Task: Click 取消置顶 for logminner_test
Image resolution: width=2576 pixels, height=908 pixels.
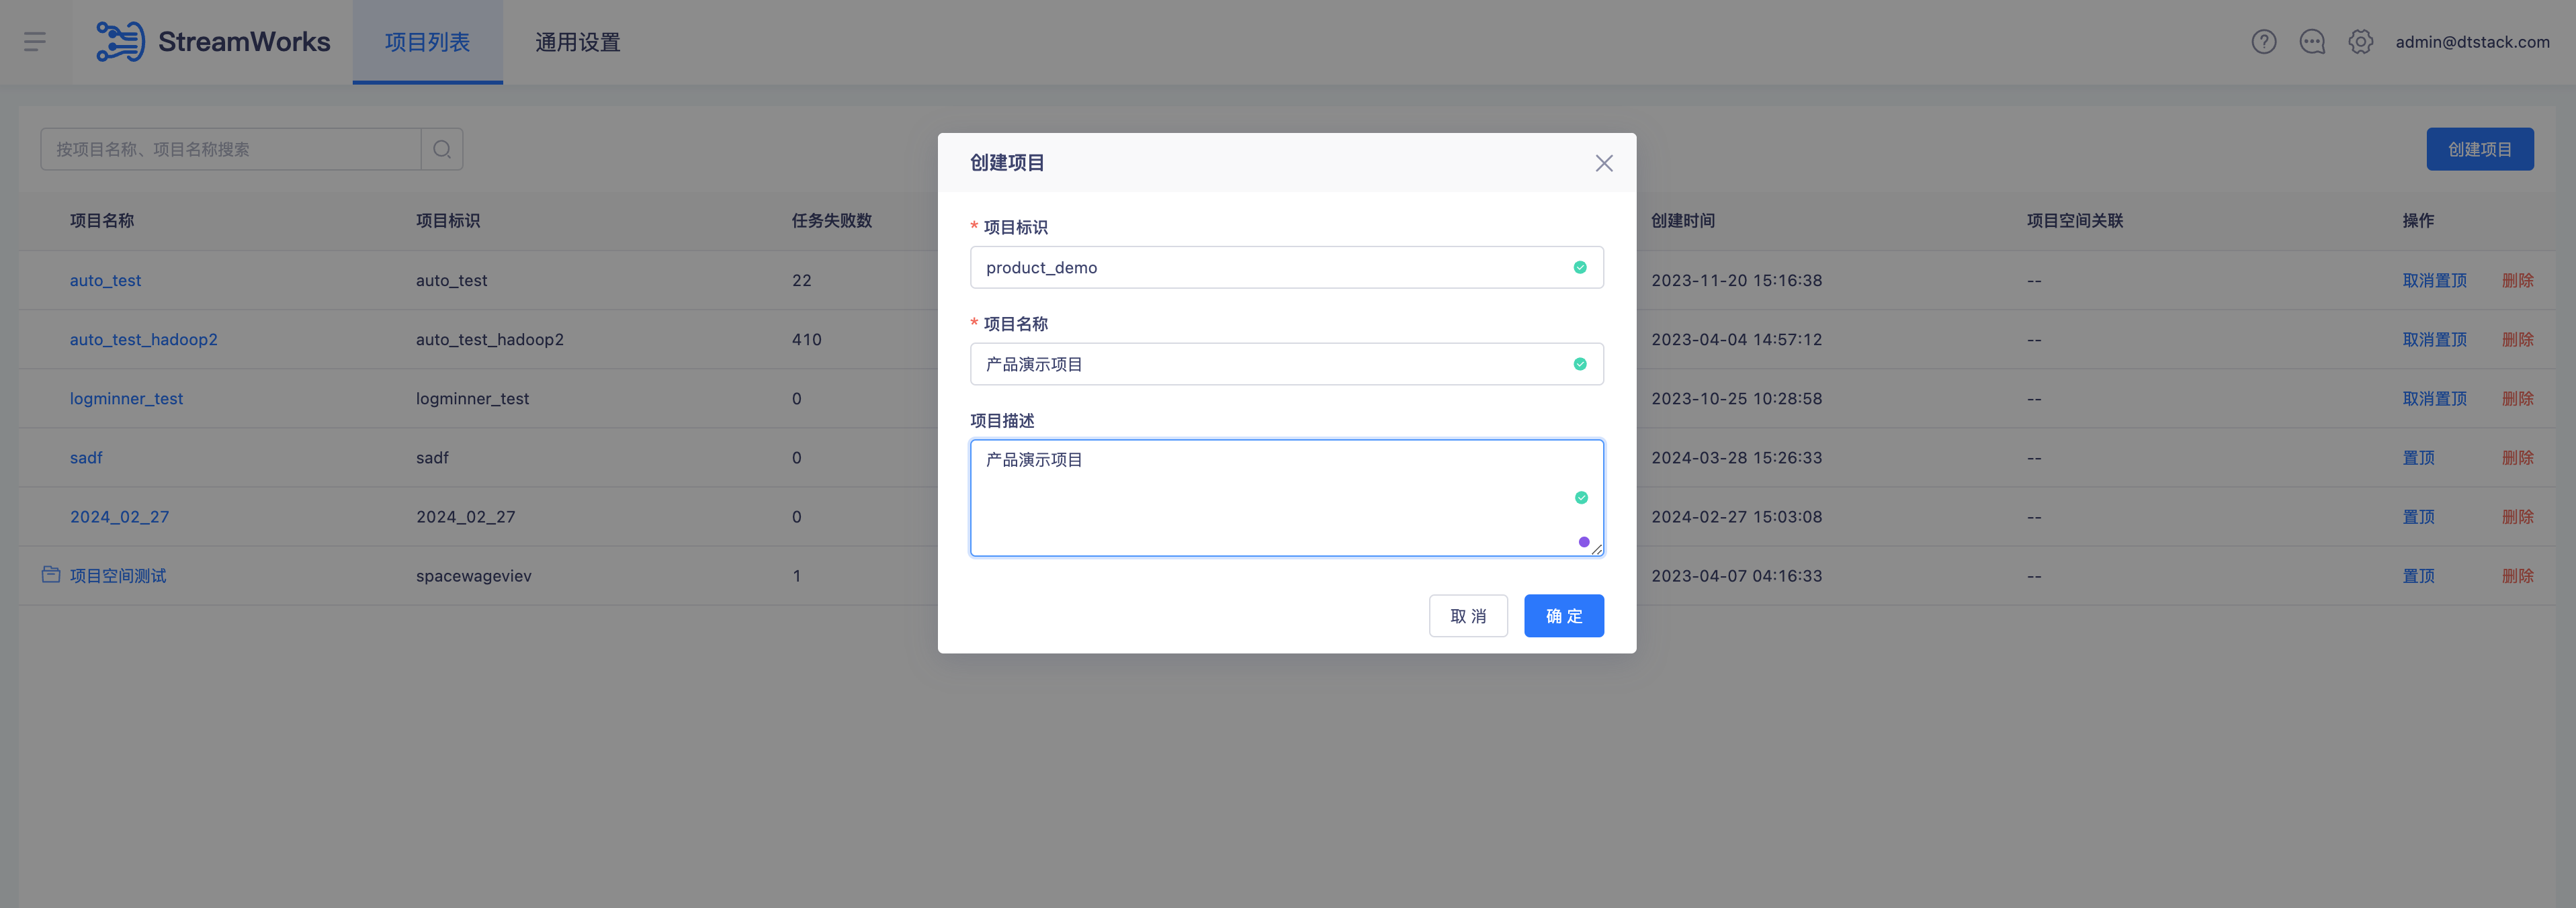Action: (2434, 398)
